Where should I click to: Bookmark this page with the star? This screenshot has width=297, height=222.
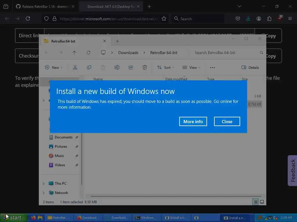pos(164,19)
